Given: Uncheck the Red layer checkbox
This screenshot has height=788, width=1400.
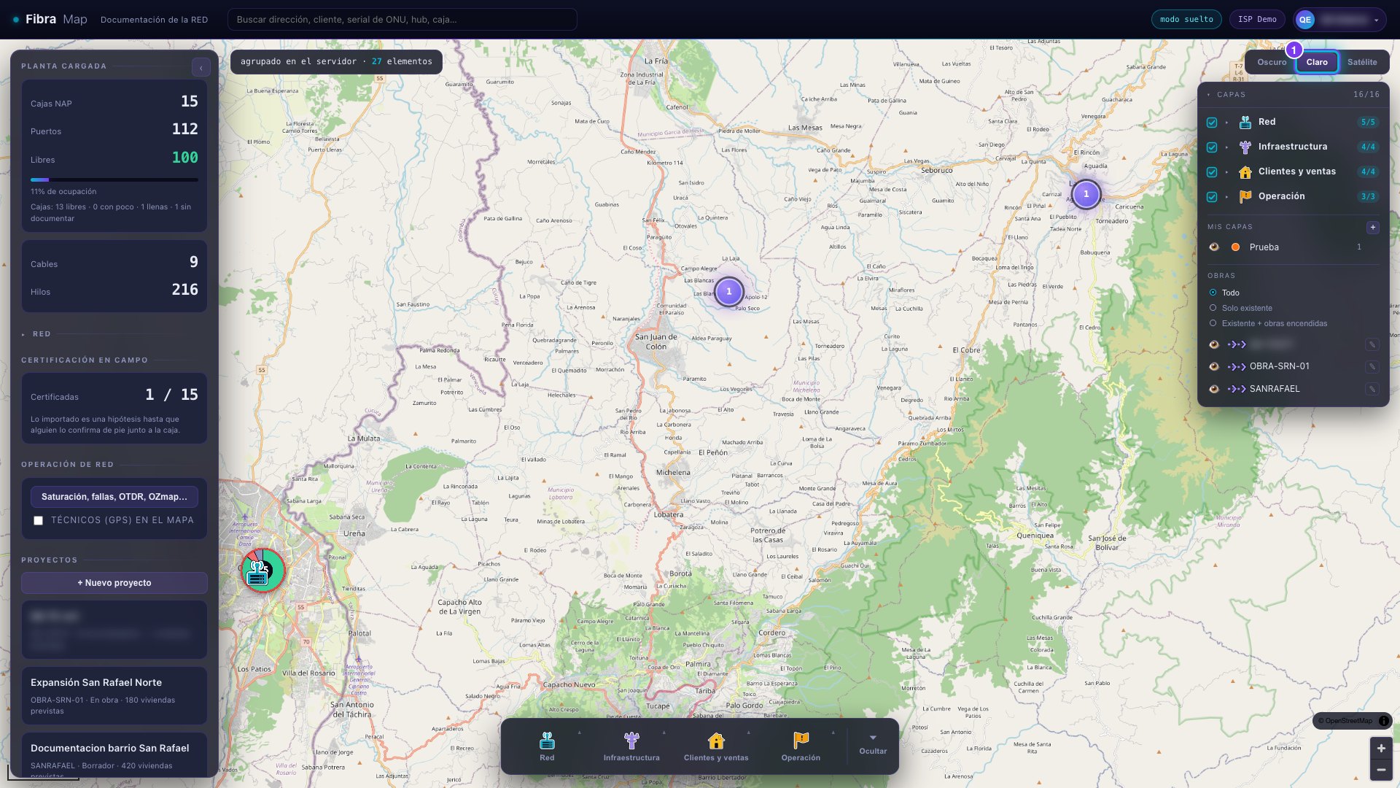Looking at the screenshot, I should tap(1212, 123).
